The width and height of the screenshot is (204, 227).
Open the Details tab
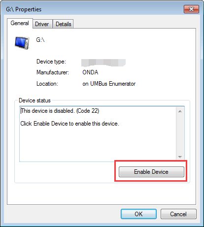64,24
